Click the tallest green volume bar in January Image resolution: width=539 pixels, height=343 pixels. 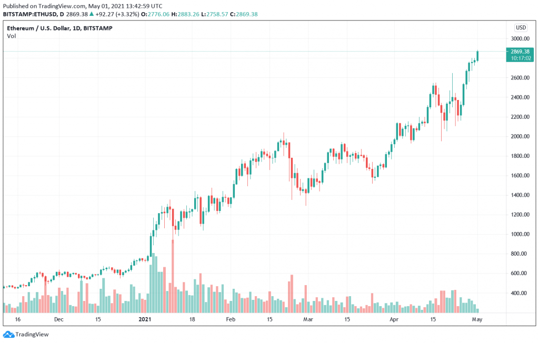(x=154, y=283)
